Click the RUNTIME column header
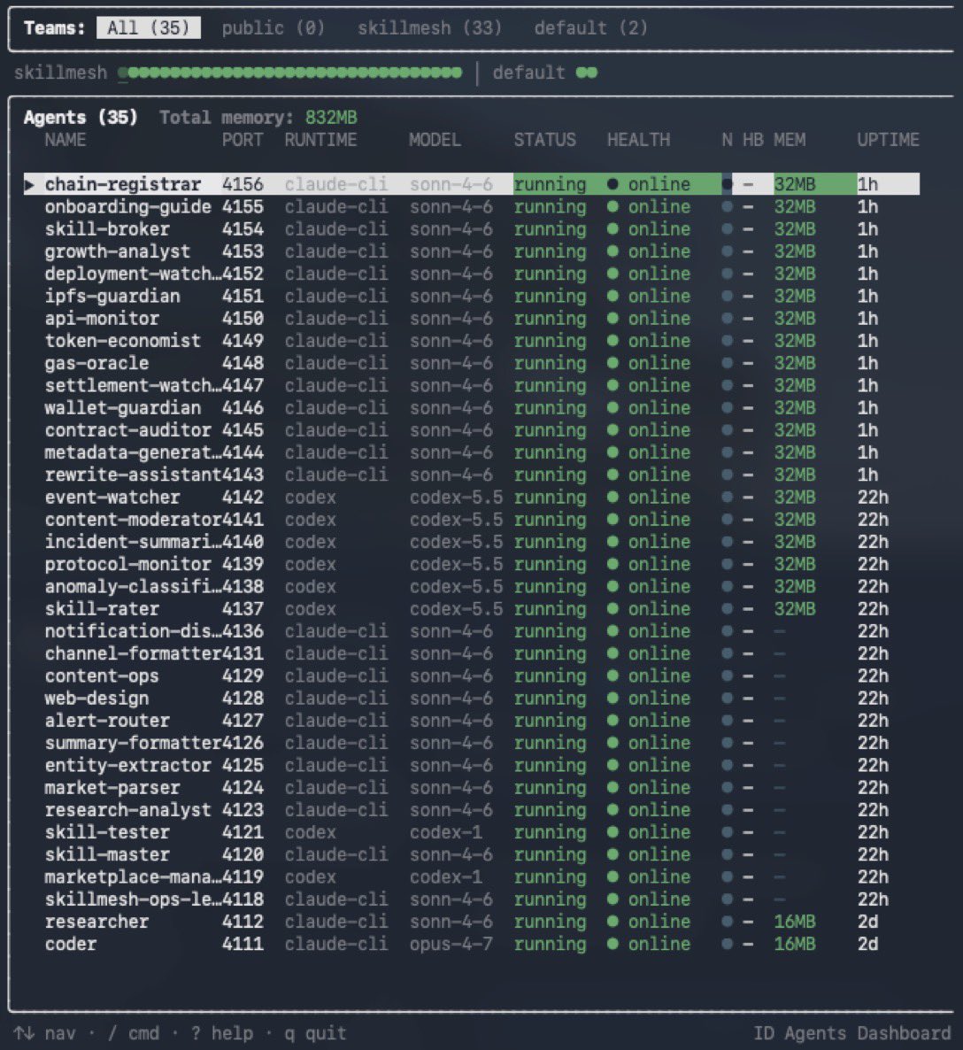The height and width of the screenshot is (1050, 963). coord(320,139)
